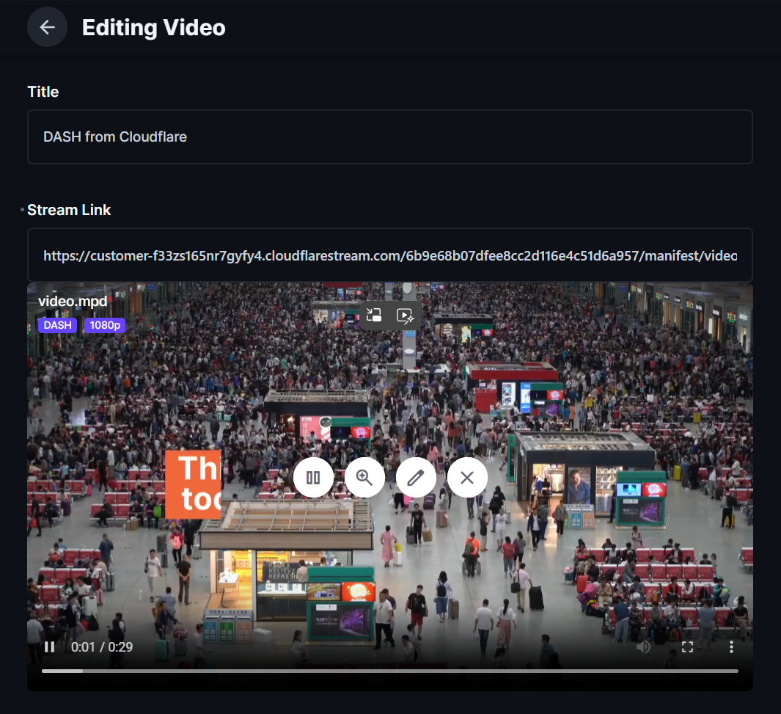The height and width of the screenshot is (714, 781).
Task: Click the back arrow beside Editing Video
Action: point(47,27)
